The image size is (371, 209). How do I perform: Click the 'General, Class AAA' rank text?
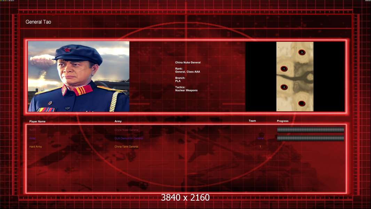tap(188, 72)
